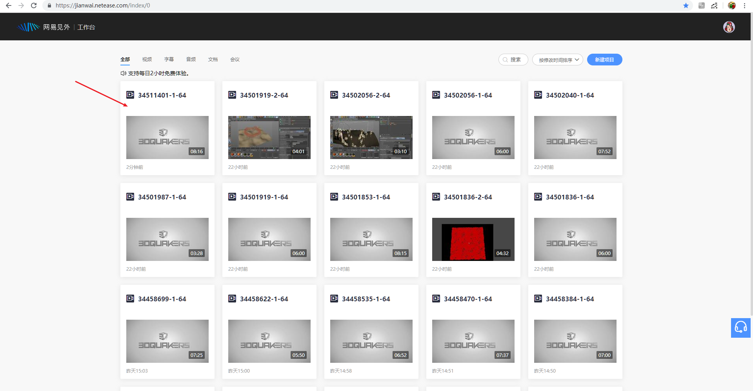Click the page vertical scrollbar

pos(751,165)
